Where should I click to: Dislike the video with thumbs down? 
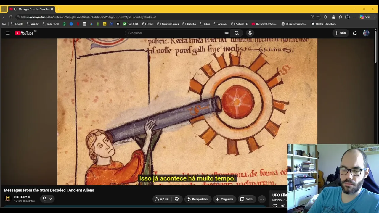coord(177,199)
